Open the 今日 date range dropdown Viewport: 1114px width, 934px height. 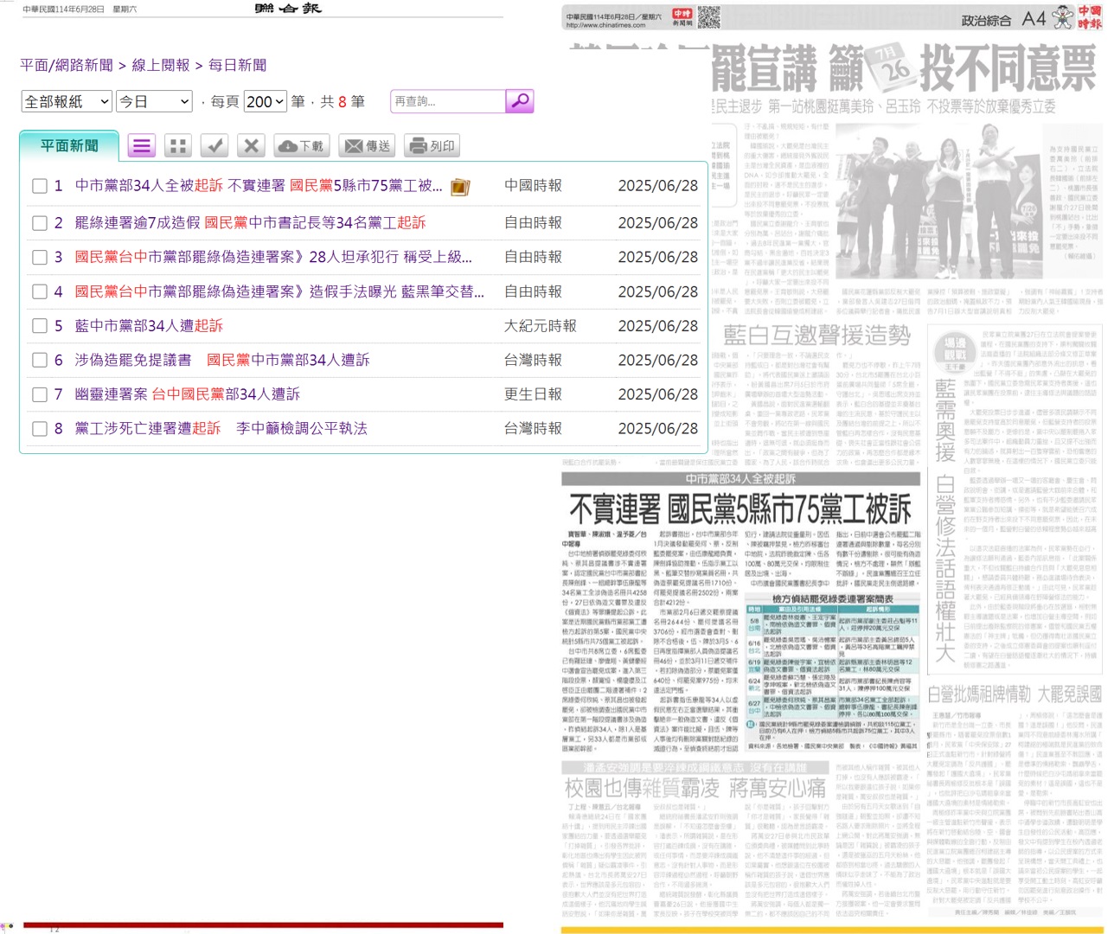point(154,101)
